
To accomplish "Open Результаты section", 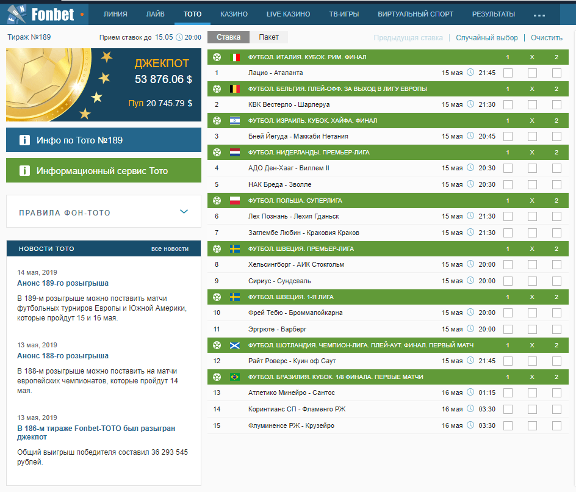I will (x=494, y=14).
